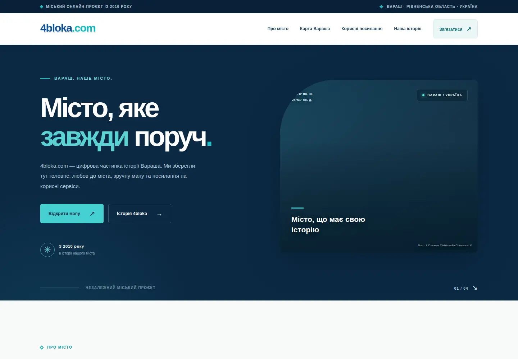Click the diagonal down arrow near 01 / 04
Screen dimensions: 518x359
tap(475, 288)
